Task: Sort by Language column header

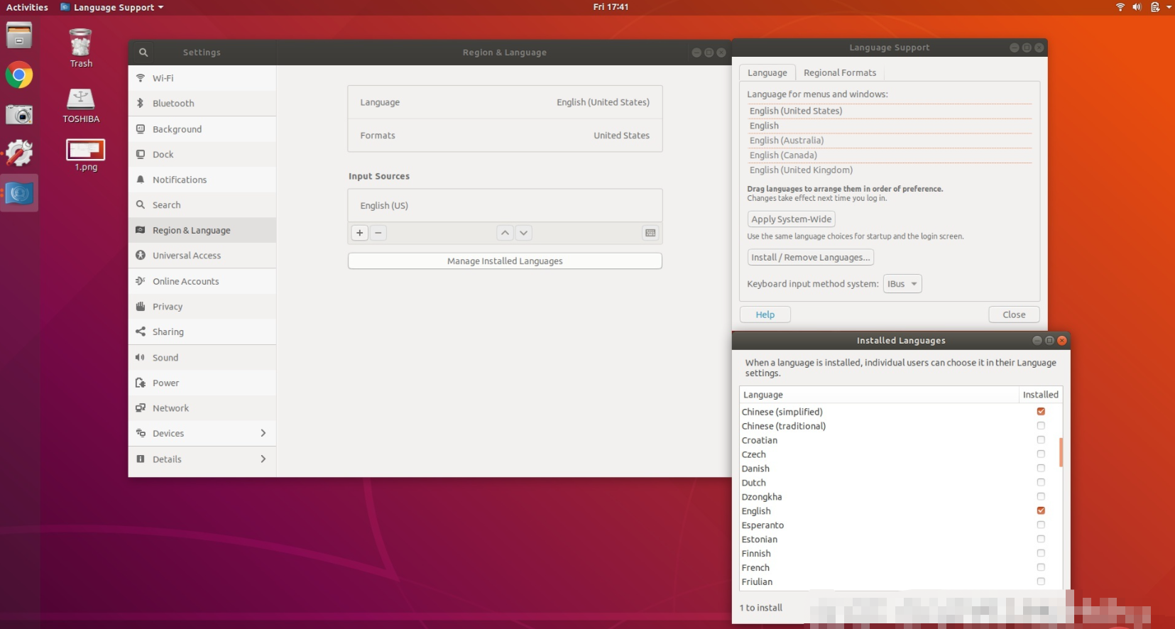Action: [879, 395]
